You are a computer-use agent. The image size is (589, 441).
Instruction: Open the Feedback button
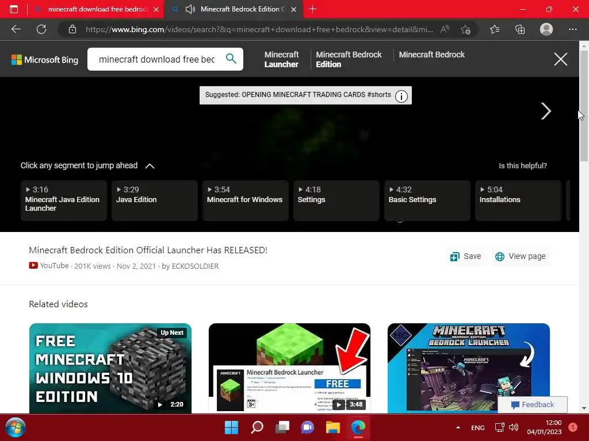[533, 405]
